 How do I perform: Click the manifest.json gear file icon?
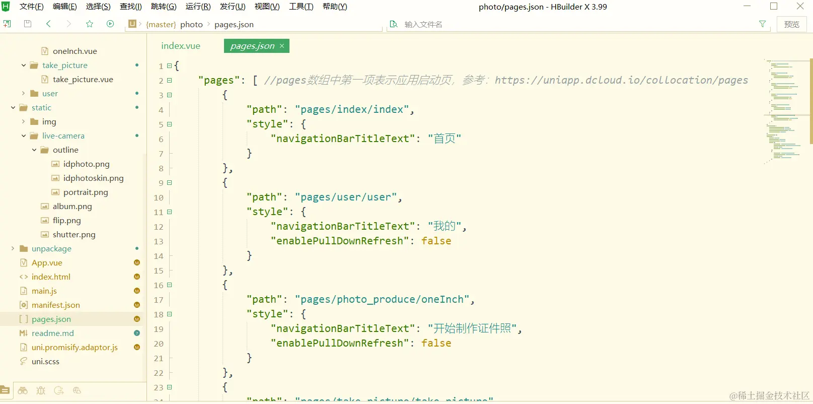pyautogui.click(x=24, y=305)
